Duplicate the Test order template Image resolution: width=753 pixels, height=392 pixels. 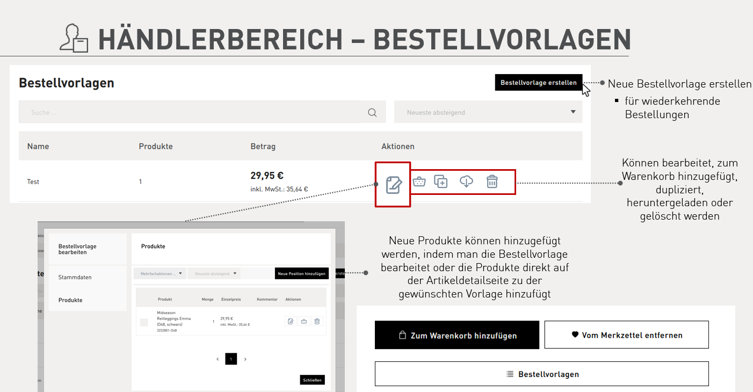pos(441,182)
